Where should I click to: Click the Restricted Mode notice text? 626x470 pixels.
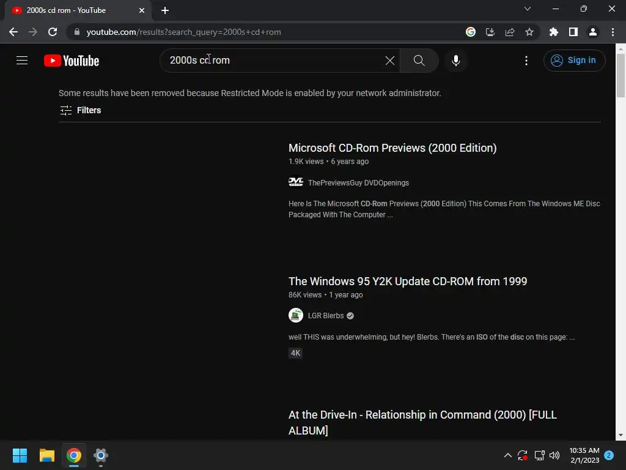(250, 93)
